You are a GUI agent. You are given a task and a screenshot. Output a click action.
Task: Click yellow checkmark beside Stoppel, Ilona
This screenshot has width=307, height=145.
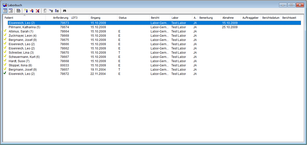[x=5, y=65]
